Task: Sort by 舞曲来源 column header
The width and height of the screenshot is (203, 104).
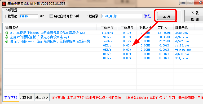Action: (184, 27)
